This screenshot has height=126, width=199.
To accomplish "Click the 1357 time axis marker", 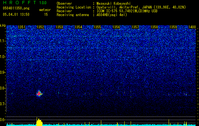I will click(x=135, y=27).
